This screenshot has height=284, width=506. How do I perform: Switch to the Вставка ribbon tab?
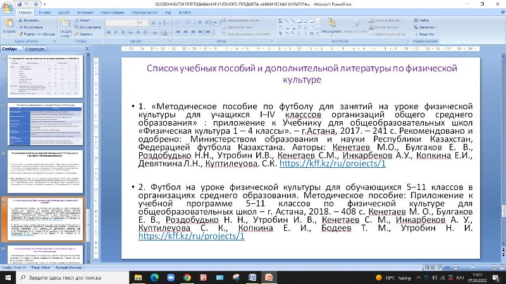pos(44,12)
